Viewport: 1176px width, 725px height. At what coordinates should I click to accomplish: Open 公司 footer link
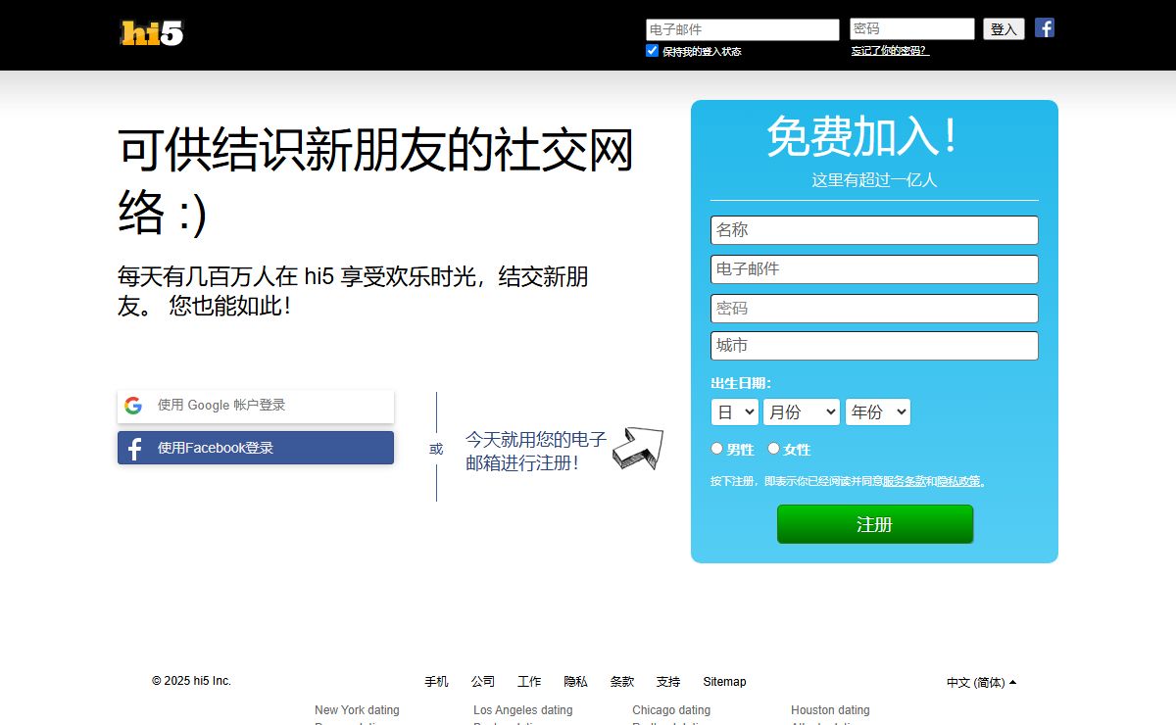pyautogui.click(x=482, y=682)
